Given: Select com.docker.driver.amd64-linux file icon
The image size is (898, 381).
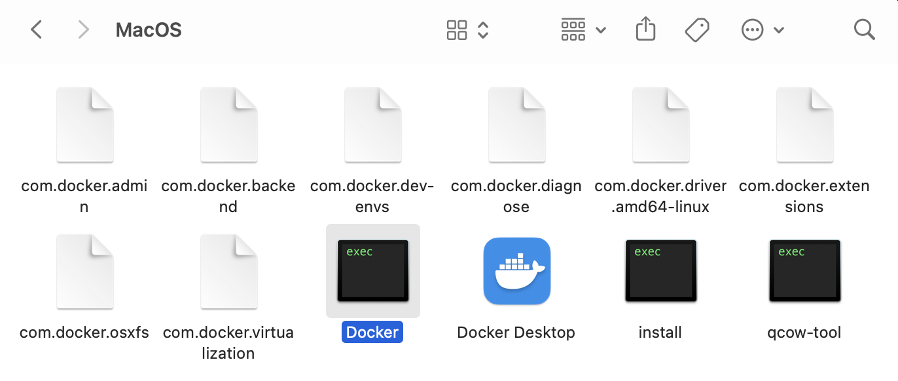Looking at the screenshot, I should 660,125.
